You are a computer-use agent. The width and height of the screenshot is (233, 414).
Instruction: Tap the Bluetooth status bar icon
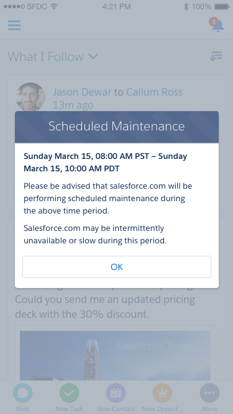[x=186, y=7]
